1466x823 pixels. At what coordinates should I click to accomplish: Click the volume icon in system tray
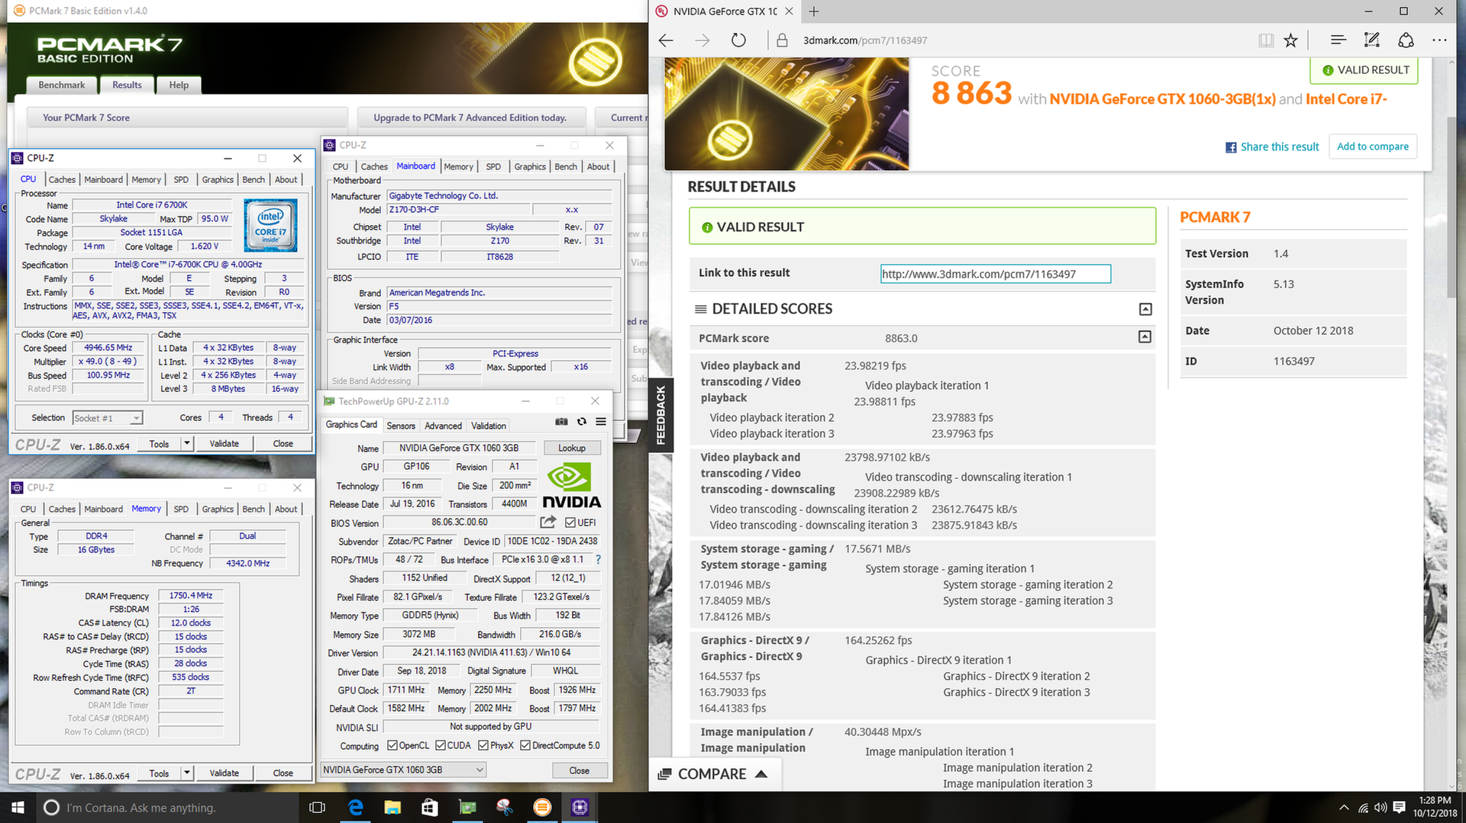tap(1380, 808)
